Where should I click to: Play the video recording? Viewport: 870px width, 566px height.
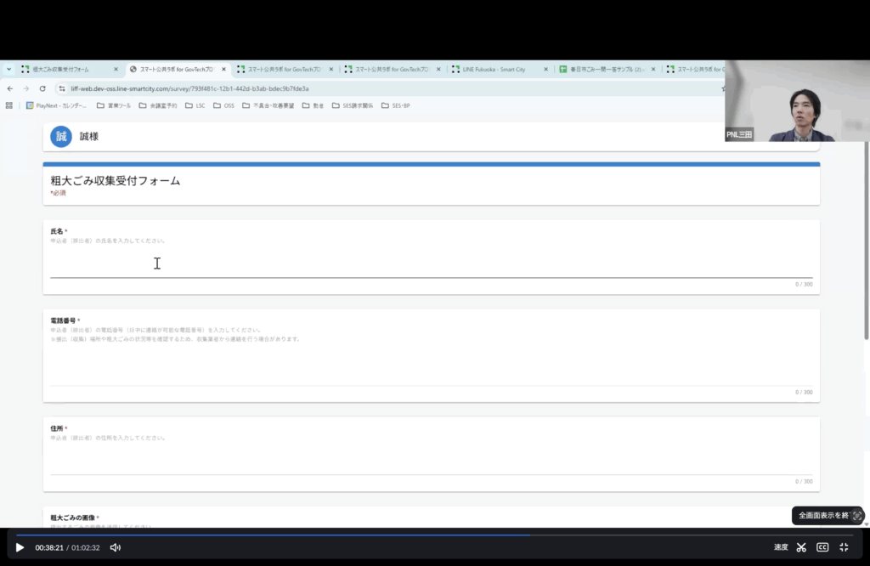coord(20,547)
